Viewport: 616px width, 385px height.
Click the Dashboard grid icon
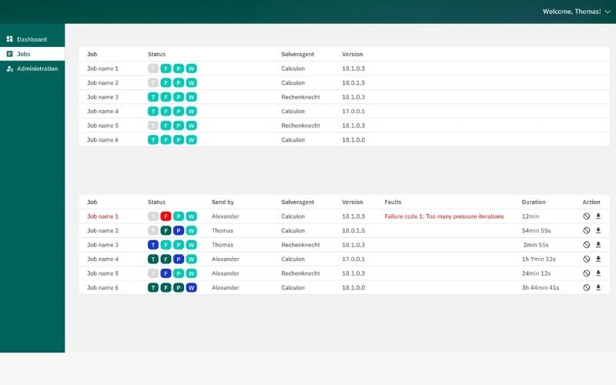pyautogui.click(x=10, y=39)
